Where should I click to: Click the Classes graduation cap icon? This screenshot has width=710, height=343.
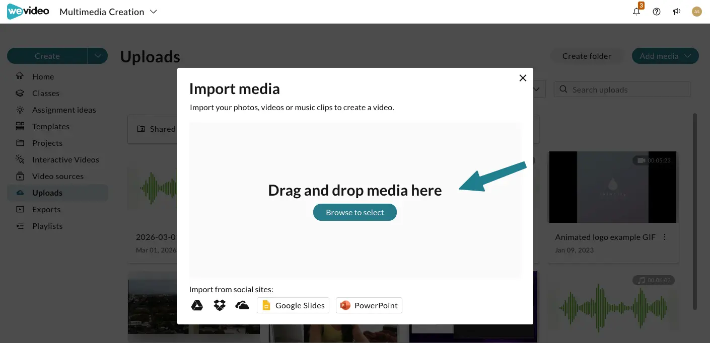(20, 93)
